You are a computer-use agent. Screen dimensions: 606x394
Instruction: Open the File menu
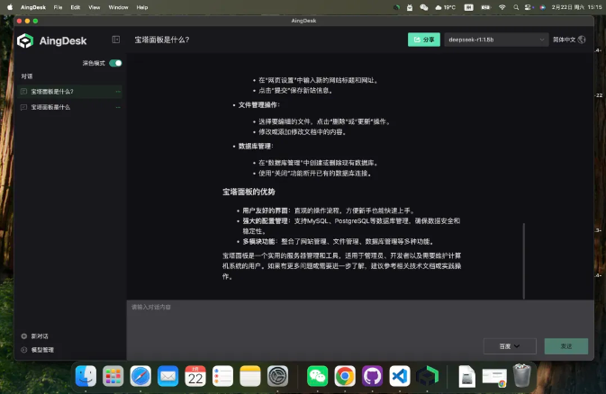point(58,7)
